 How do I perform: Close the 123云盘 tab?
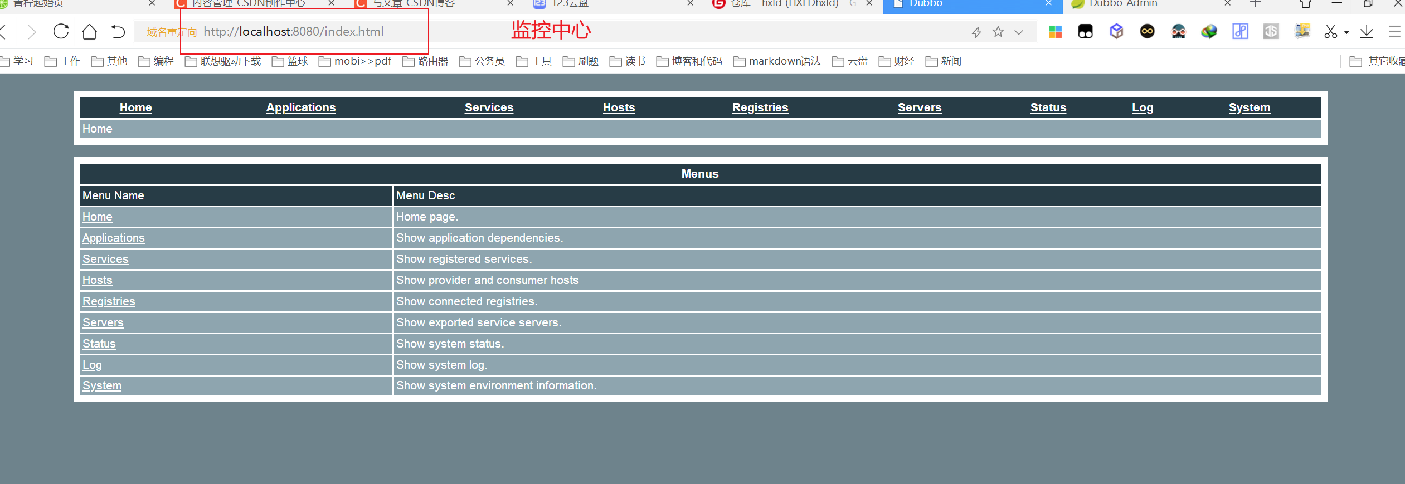click(x=690, y=3)
